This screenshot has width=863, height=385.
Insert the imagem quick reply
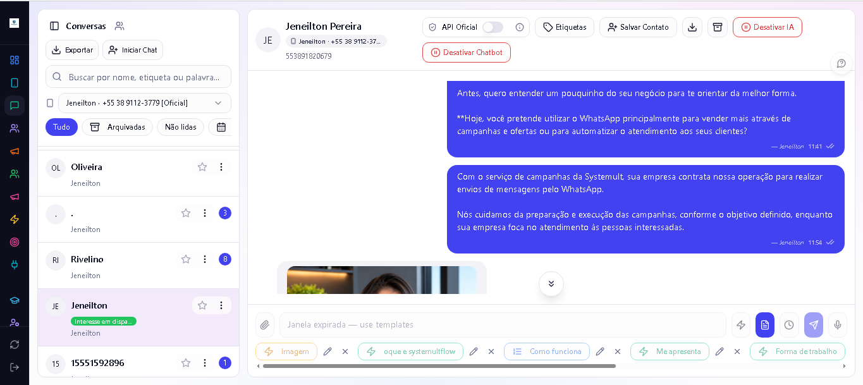pos(286,351)
